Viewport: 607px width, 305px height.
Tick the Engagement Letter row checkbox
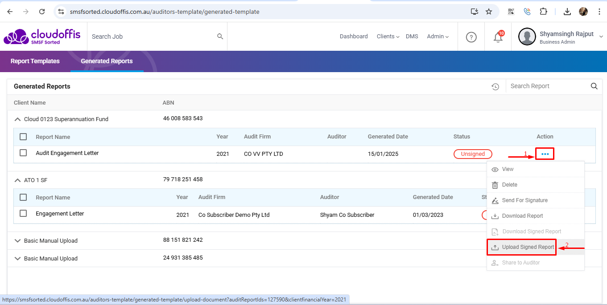point(23,213)
